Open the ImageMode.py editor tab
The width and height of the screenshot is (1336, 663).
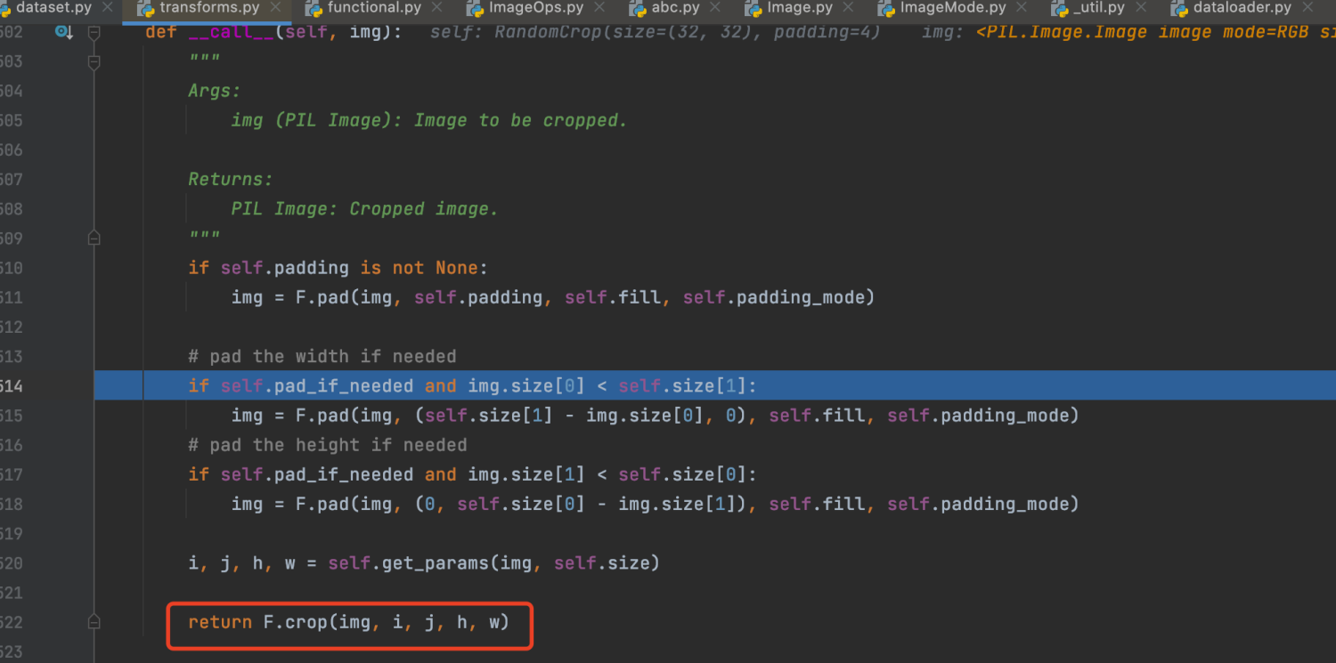click(952, 8)
